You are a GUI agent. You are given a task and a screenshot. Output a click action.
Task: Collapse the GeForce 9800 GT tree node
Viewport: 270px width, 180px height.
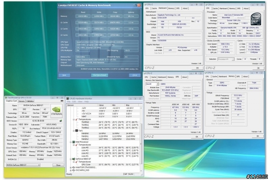70,159
